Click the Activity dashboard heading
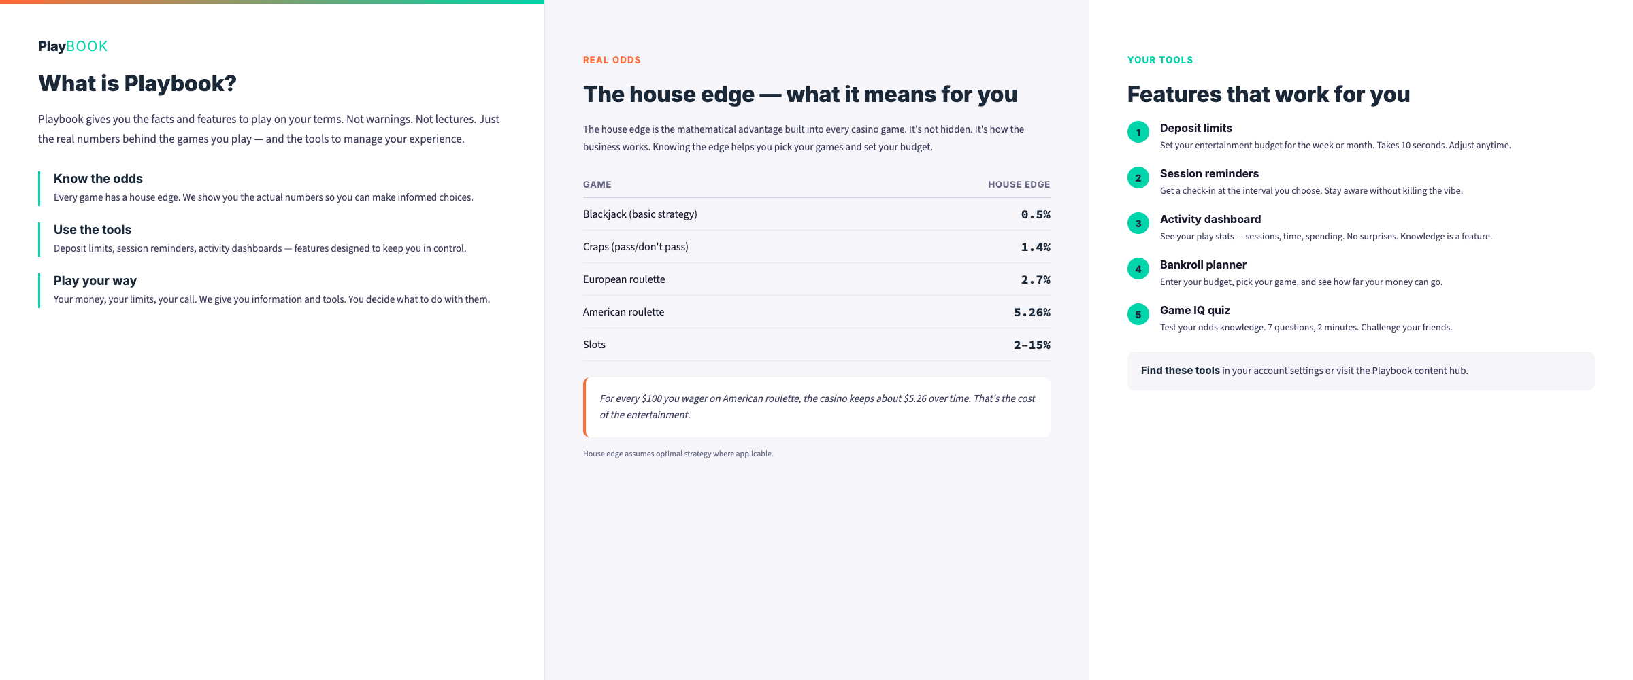 tap(1210, 219)
